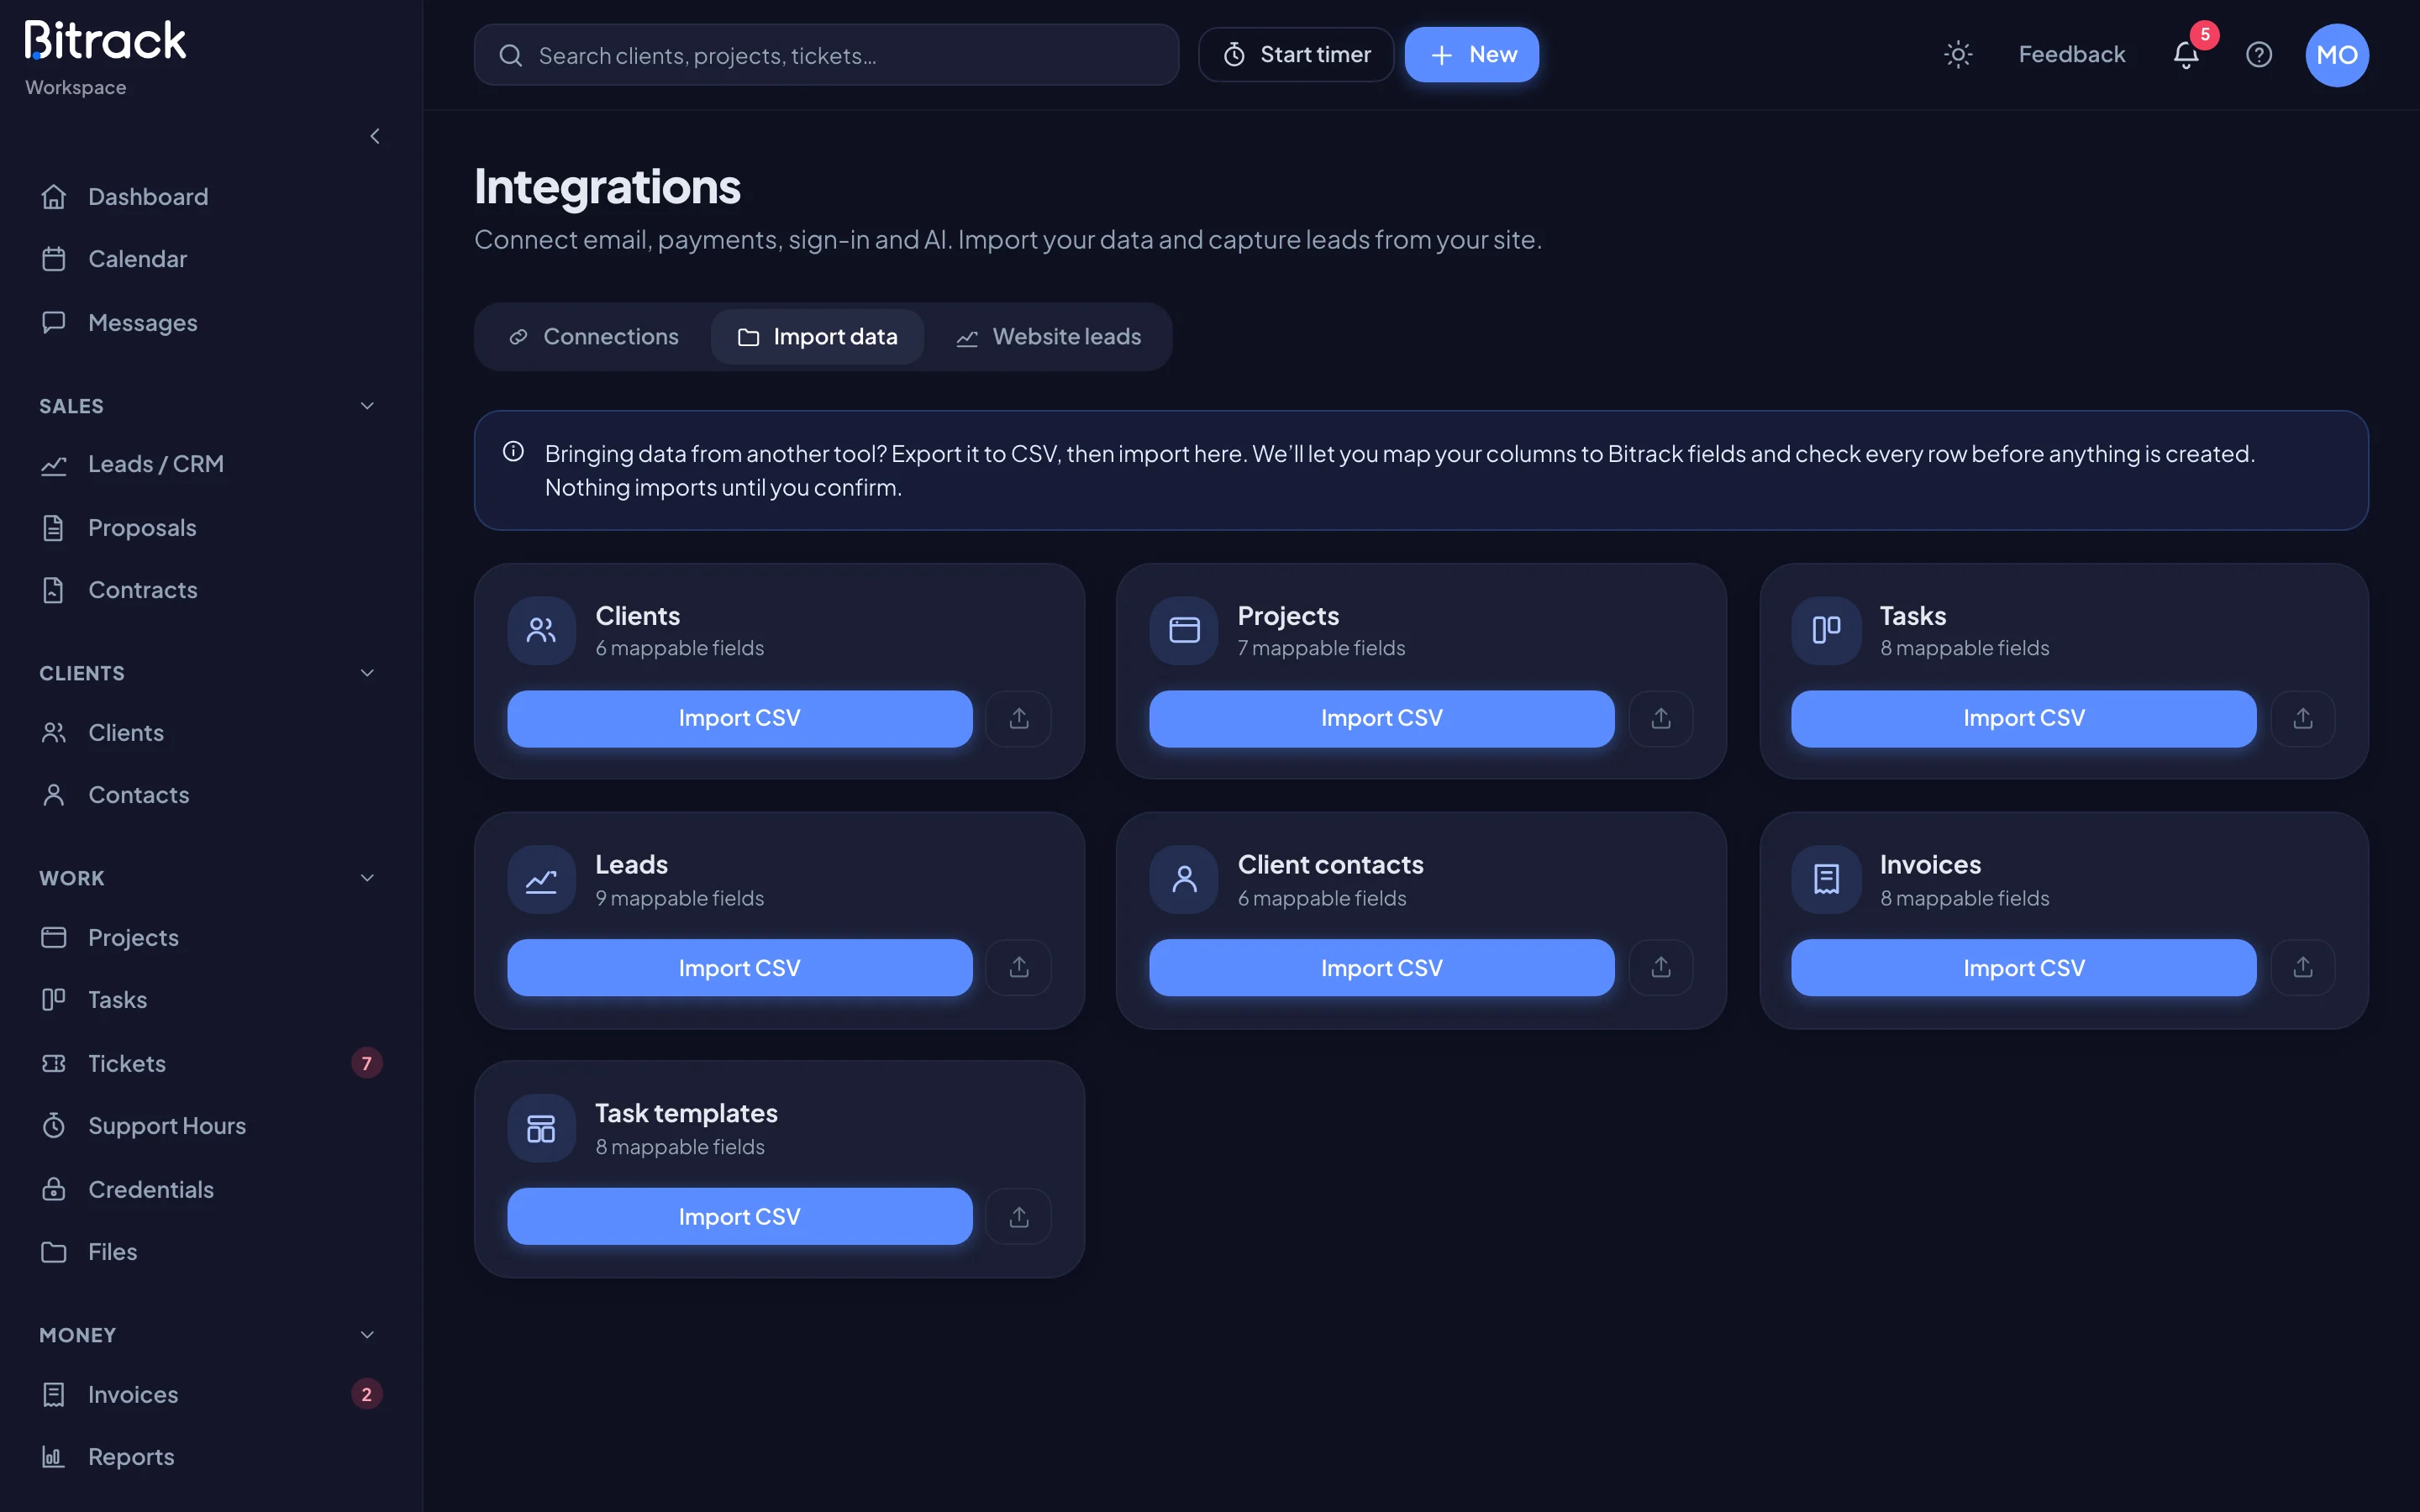This screenshot has width=2420, height=1512.
Task: Select the Import data tab
Action: (817, 337)
